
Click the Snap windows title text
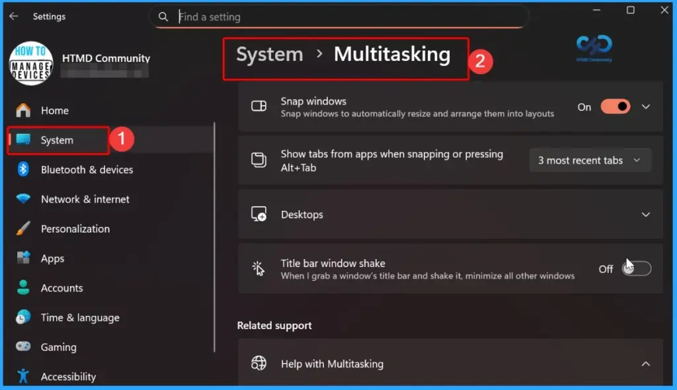point(313,101)
